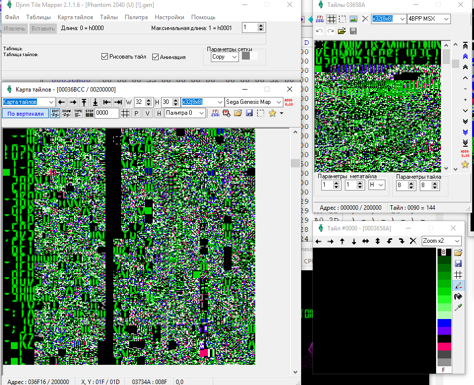Viewport: 474px width, 385px height.
Task: Select the paint bucket fill tool
Action: click(458, 296)
